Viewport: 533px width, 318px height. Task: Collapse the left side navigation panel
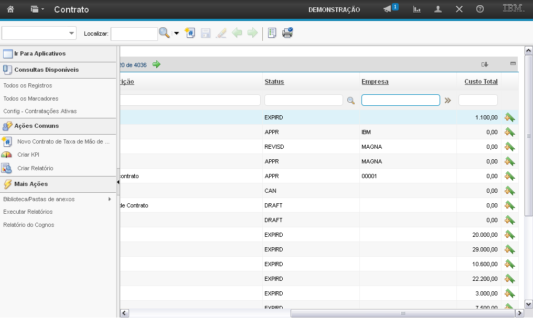[x=118, y=182]
